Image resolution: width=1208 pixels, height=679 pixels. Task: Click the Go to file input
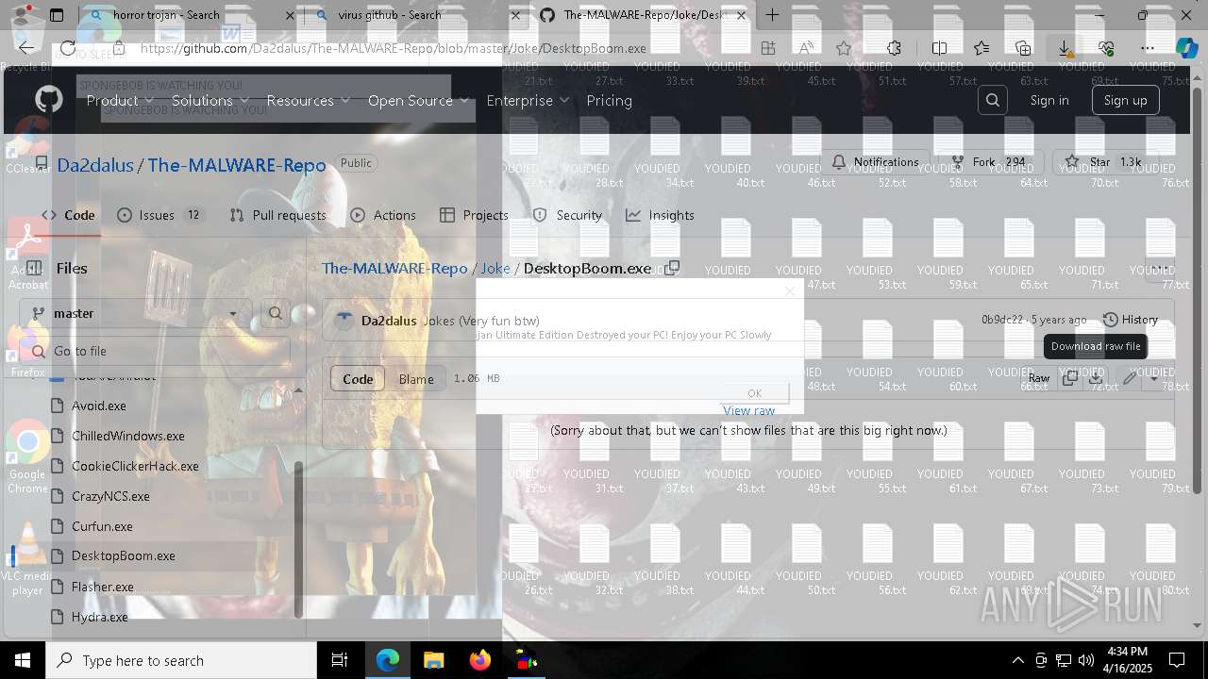point(155,351)
